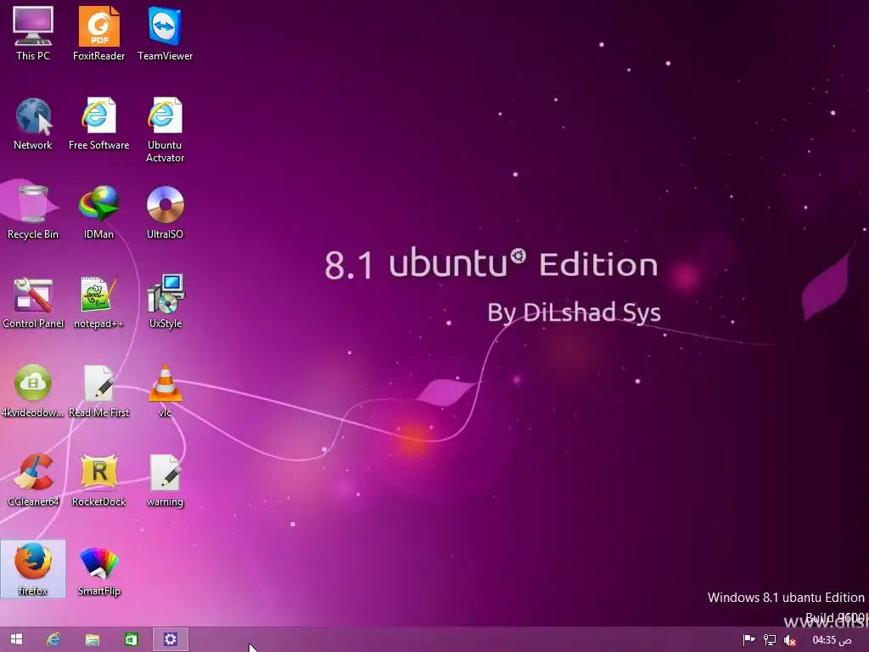Open 4kvideodownloader desktop icon
869x652 pixels.
pos(33,391)
